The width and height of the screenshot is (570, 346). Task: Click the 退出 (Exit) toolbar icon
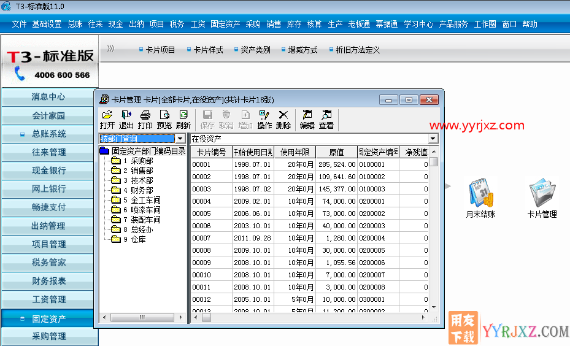[126, 120]
